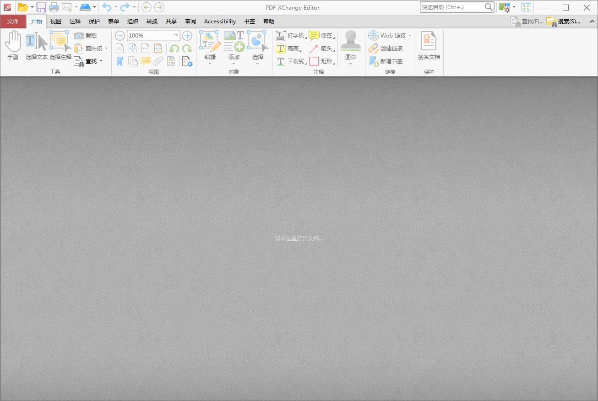Expand the Find (查找) dropdown in tools group

[x=101, y=61]
